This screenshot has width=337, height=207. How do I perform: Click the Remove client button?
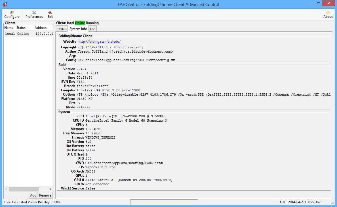(x=45, y=195)
